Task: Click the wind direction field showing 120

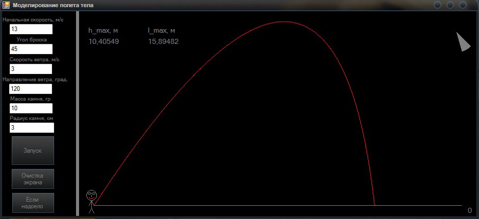Action: tap(31, 89)
